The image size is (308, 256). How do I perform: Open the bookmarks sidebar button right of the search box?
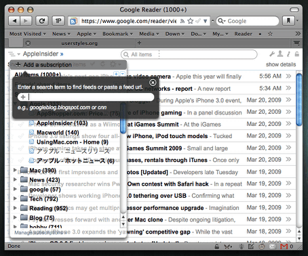pos(288,21)
